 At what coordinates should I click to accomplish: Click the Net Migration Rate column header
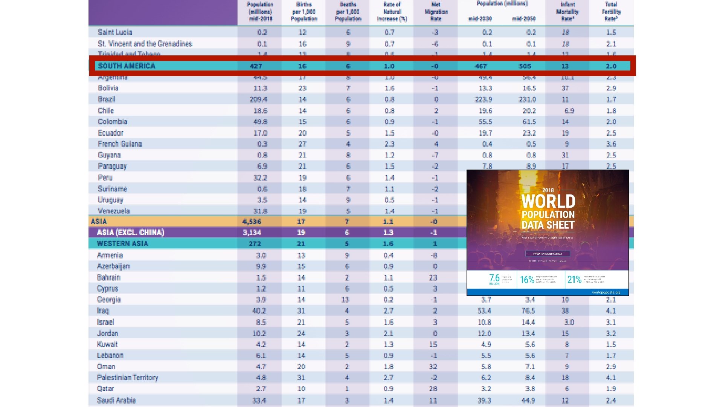436,12
